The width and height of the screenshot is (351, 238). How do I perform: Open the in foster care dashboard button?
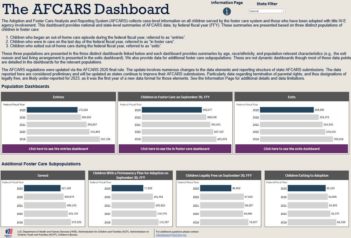click(x=175, y=149)
